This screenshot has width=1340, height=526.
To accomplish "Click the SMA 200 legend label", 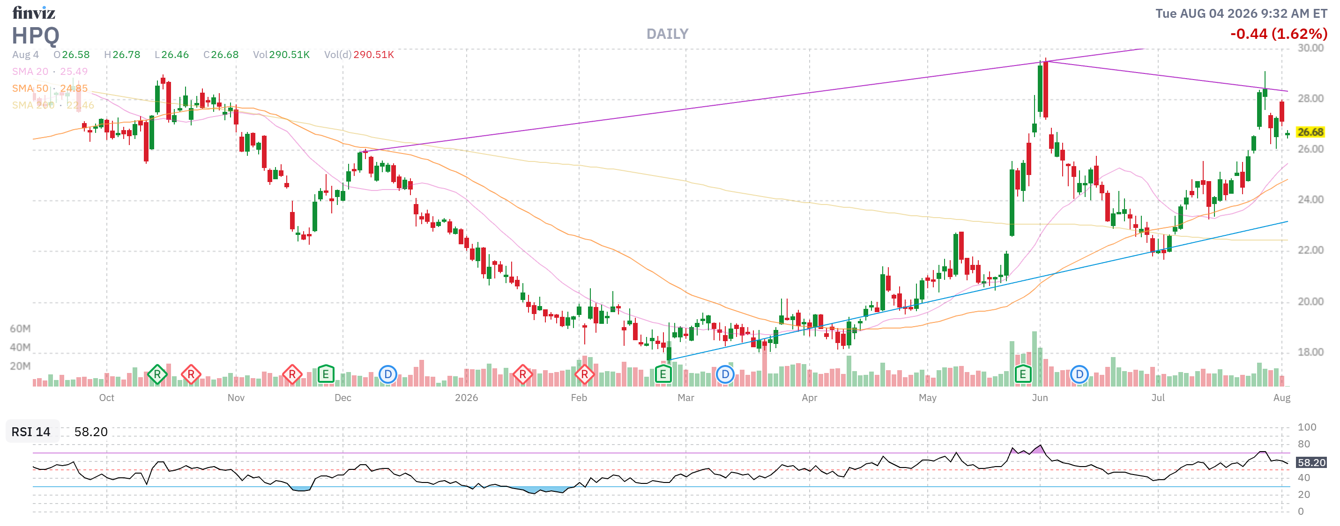I will coord(33,105).
